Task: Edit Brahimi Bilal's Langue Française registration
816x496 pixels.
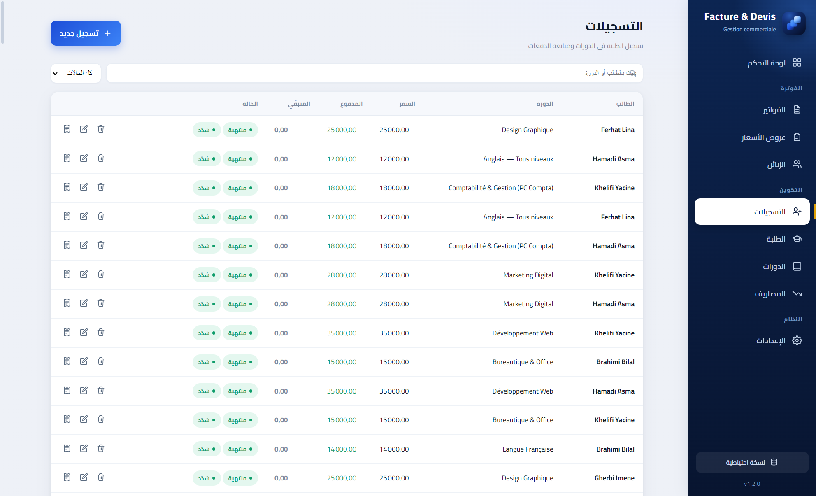Action: coord(84,448)
